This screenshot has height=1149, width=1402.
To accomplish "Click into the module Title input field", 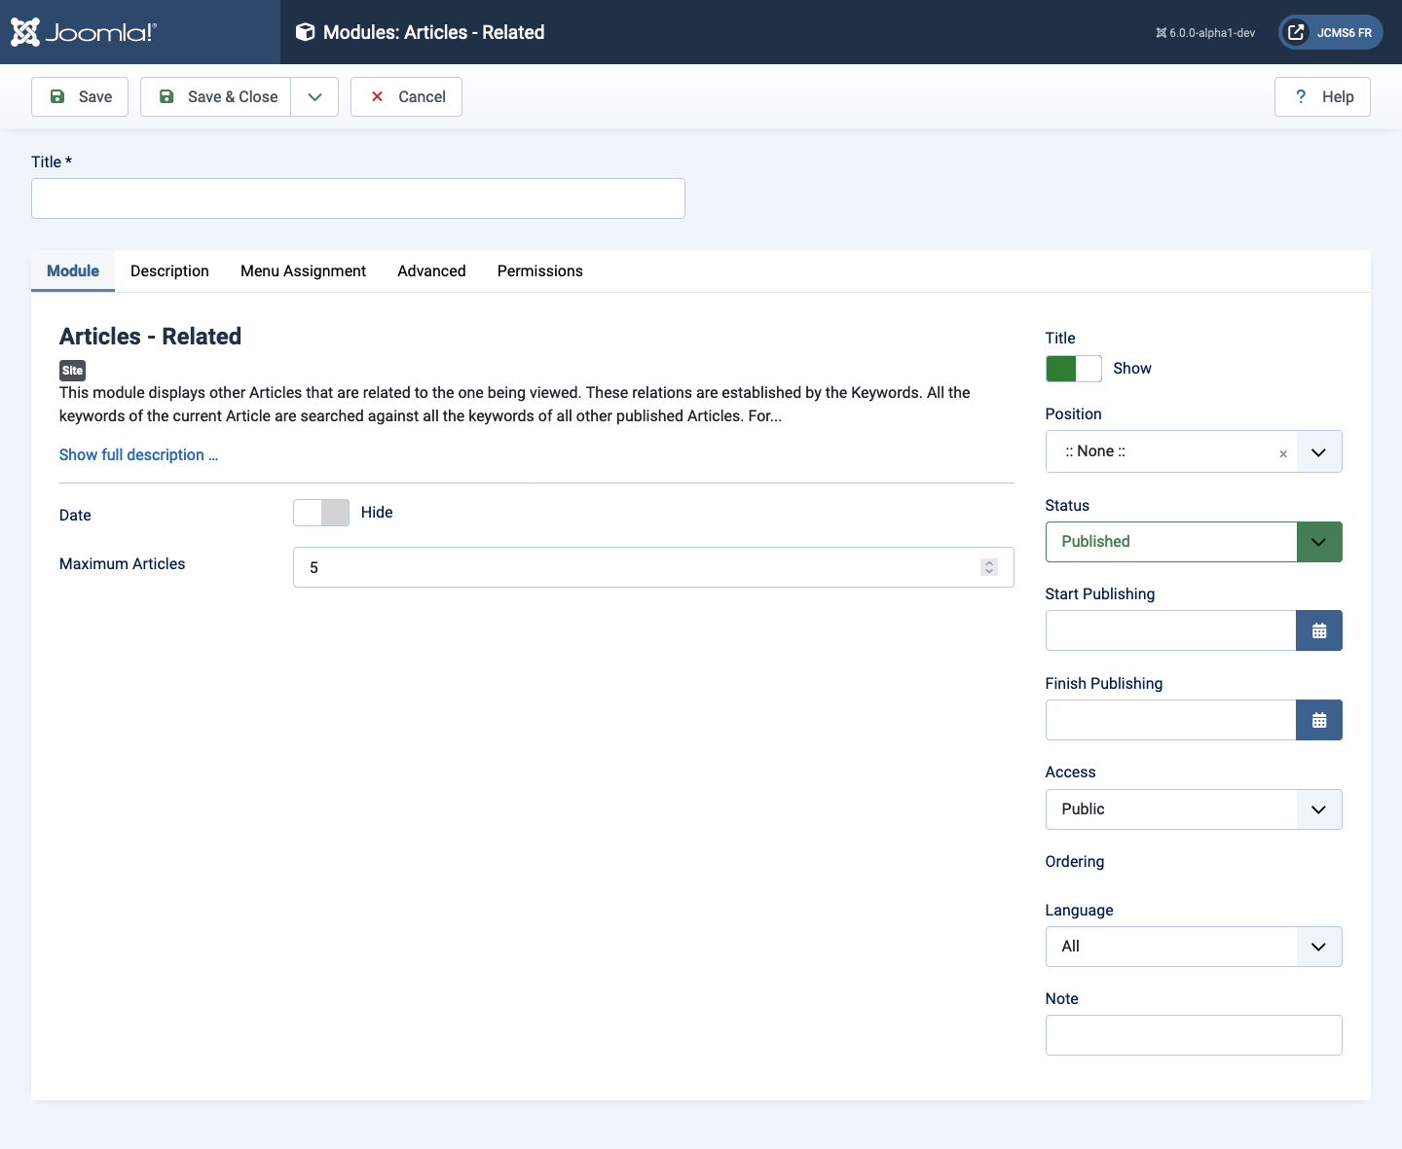I will 357,198.
